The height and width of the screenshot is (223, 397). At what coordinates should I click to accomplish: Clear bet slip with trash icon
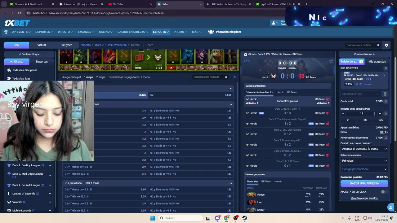(x=385, y=94)
